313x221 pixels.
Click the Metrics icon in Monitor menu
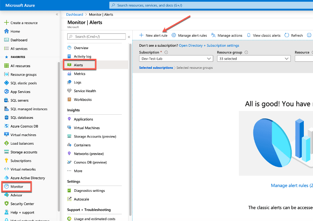click(70, 74)
